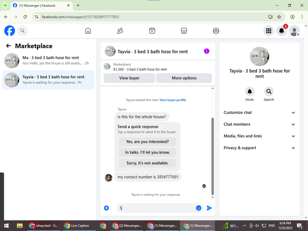
Task: Send quick reply Yes, are you interested?
Action: coord(147,142)
